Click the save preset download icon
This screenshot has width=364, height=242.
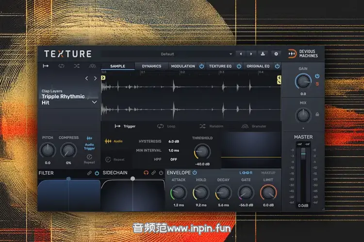click(x=263, y=54)
